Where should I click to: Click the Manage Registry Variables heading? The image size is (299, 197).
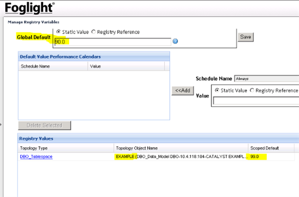pyautogui.click(x=33, y=22)
